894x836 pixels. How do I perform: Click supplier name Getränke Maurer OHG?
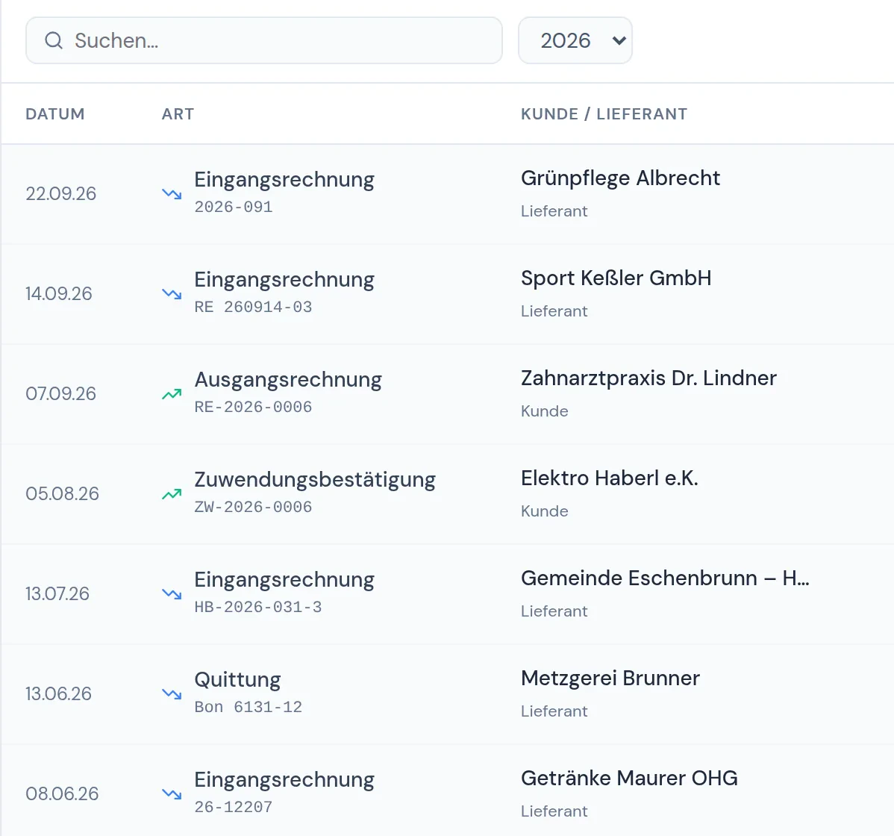click(629, 779)
